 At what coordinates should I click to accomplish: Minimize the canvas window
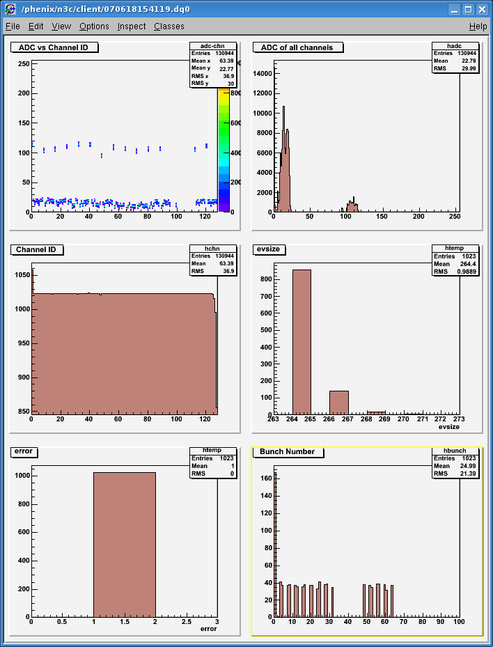[x=453, y=9]
